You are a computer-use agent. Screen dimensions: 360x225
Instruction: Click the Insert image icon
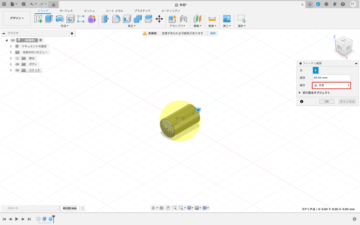(227, 19)
